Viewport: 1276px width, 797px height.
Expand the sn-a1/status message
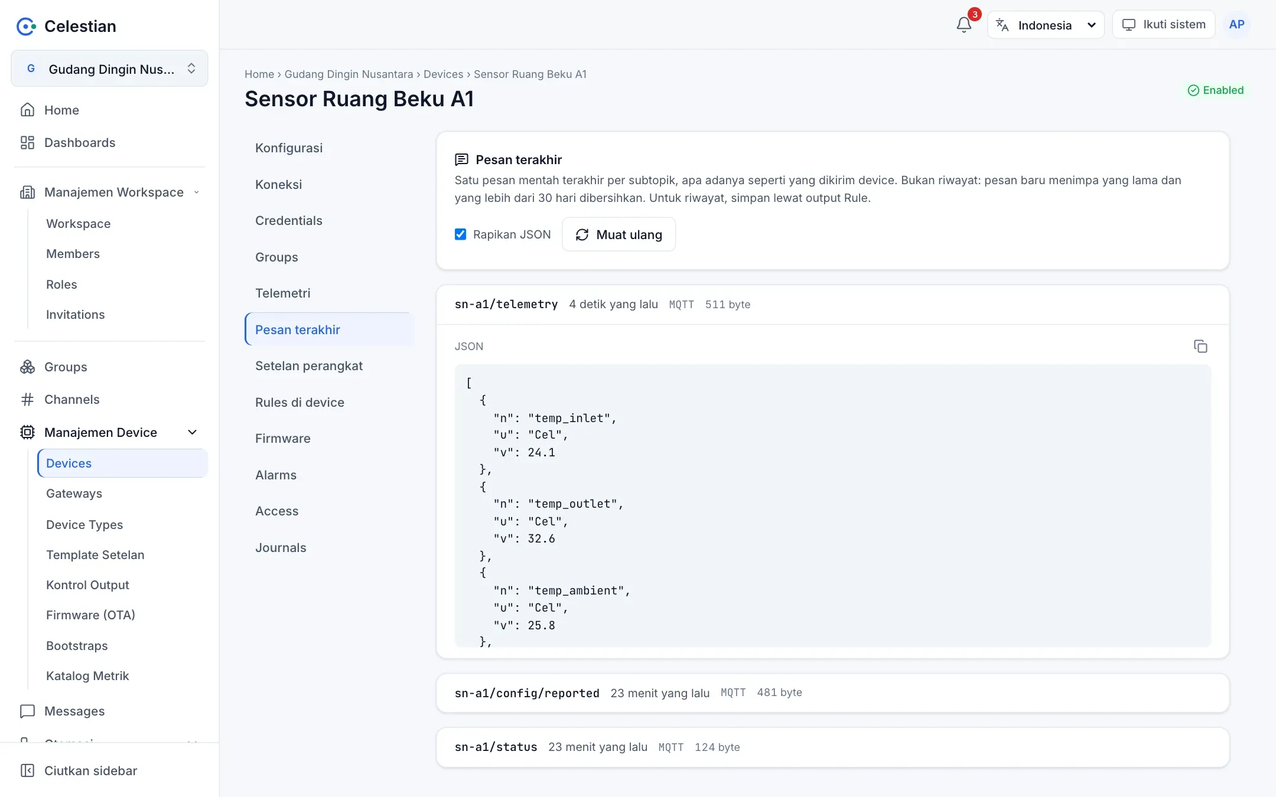(x=832, y=747)
